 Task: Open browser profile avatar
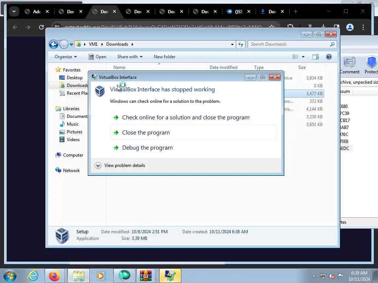click(350, 27)
